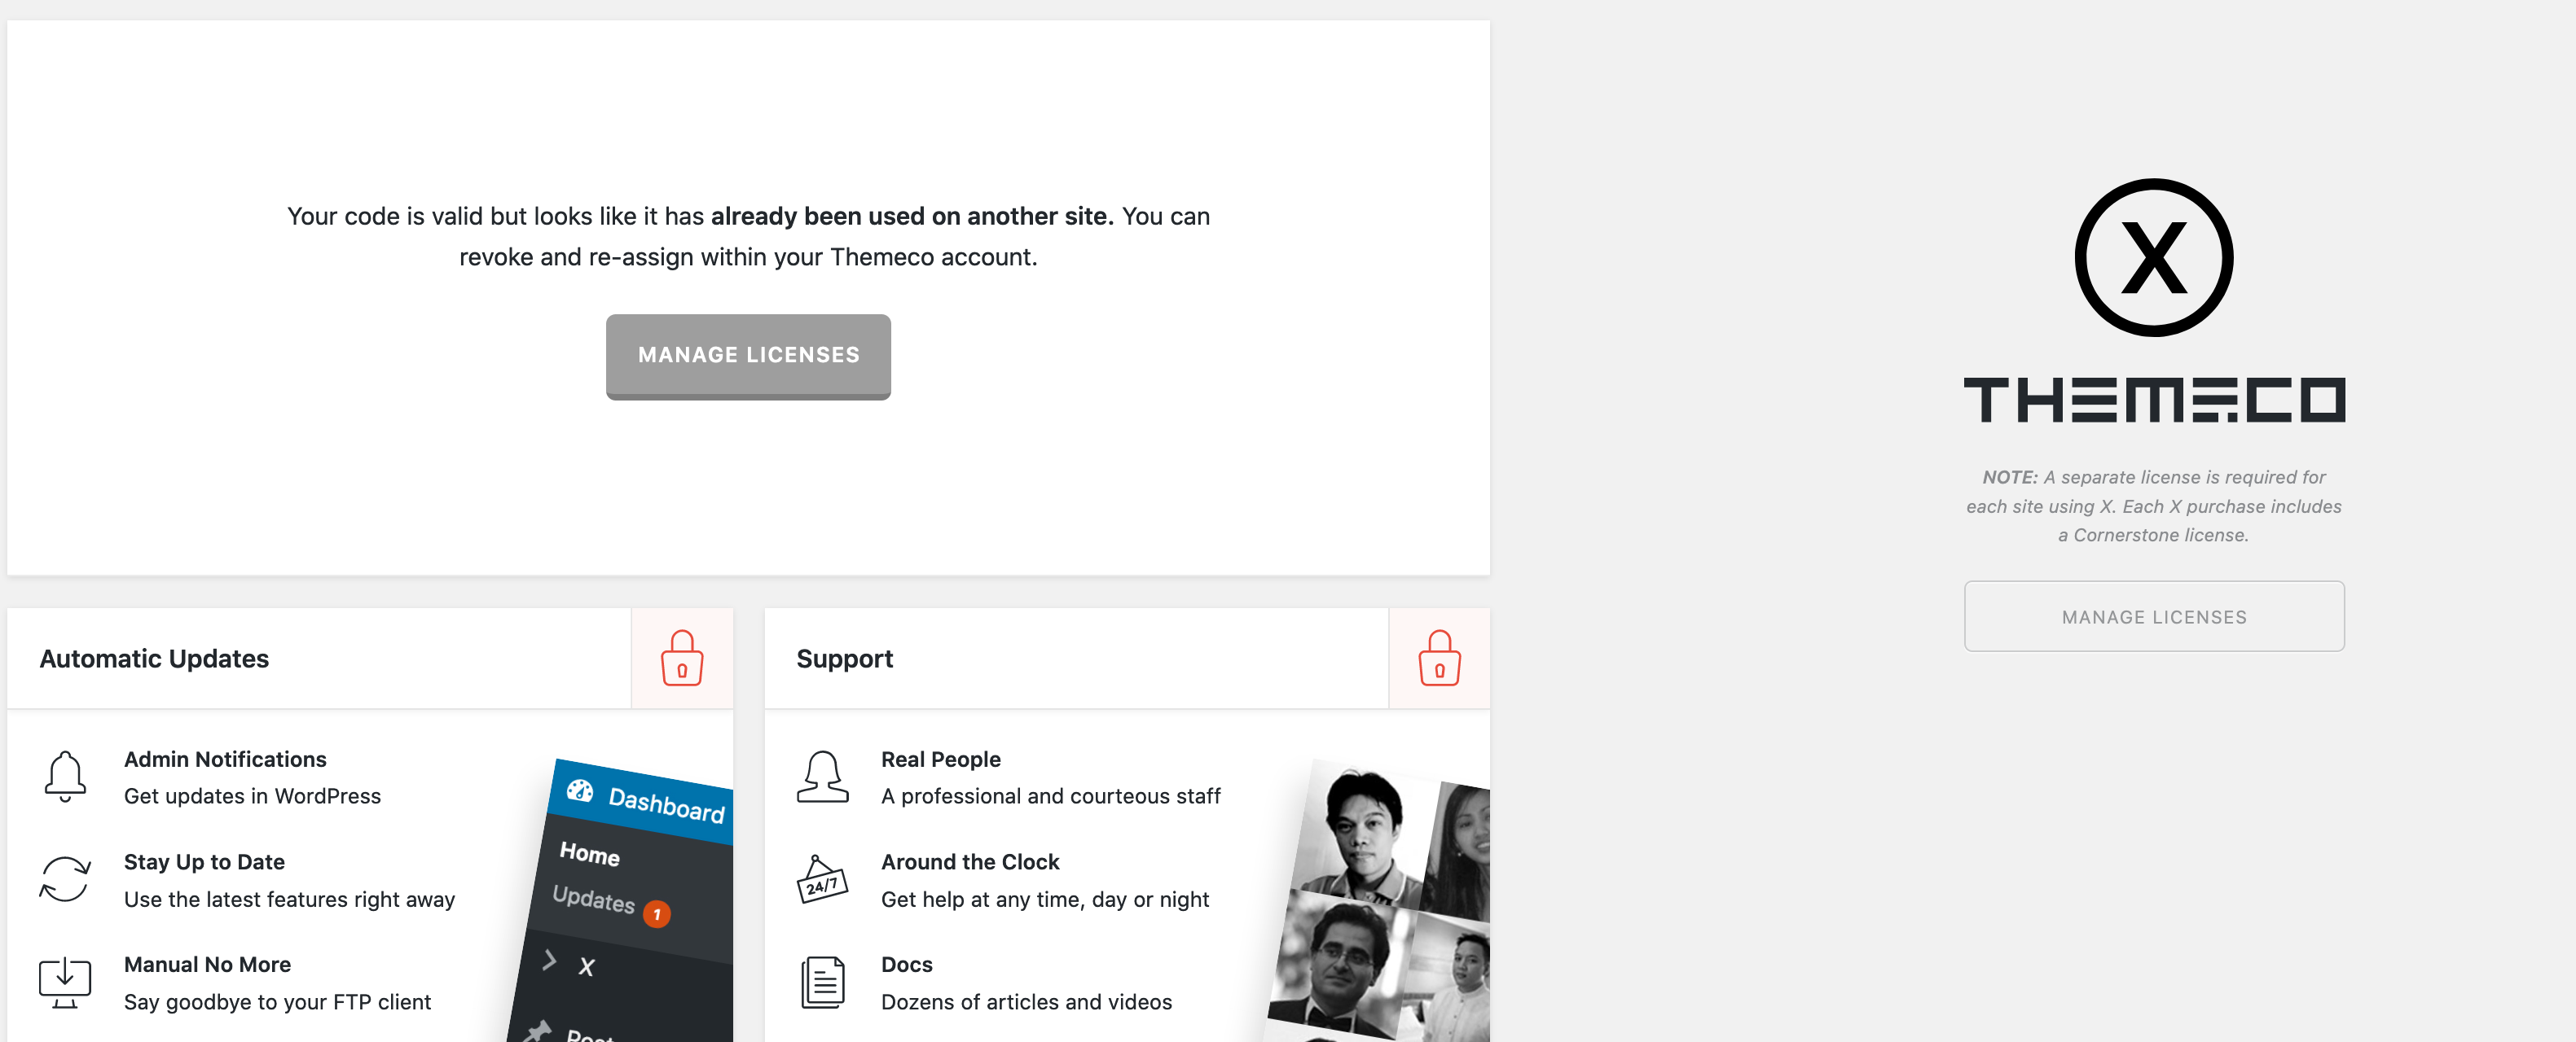Click the Stay Up to Date refresh icon

pyautogui.click(x=65, y=879)
